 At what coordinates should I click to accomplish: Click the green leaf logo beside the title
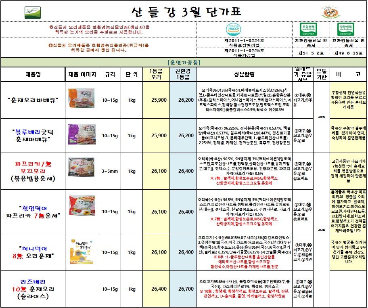click(x=30, y=11)
